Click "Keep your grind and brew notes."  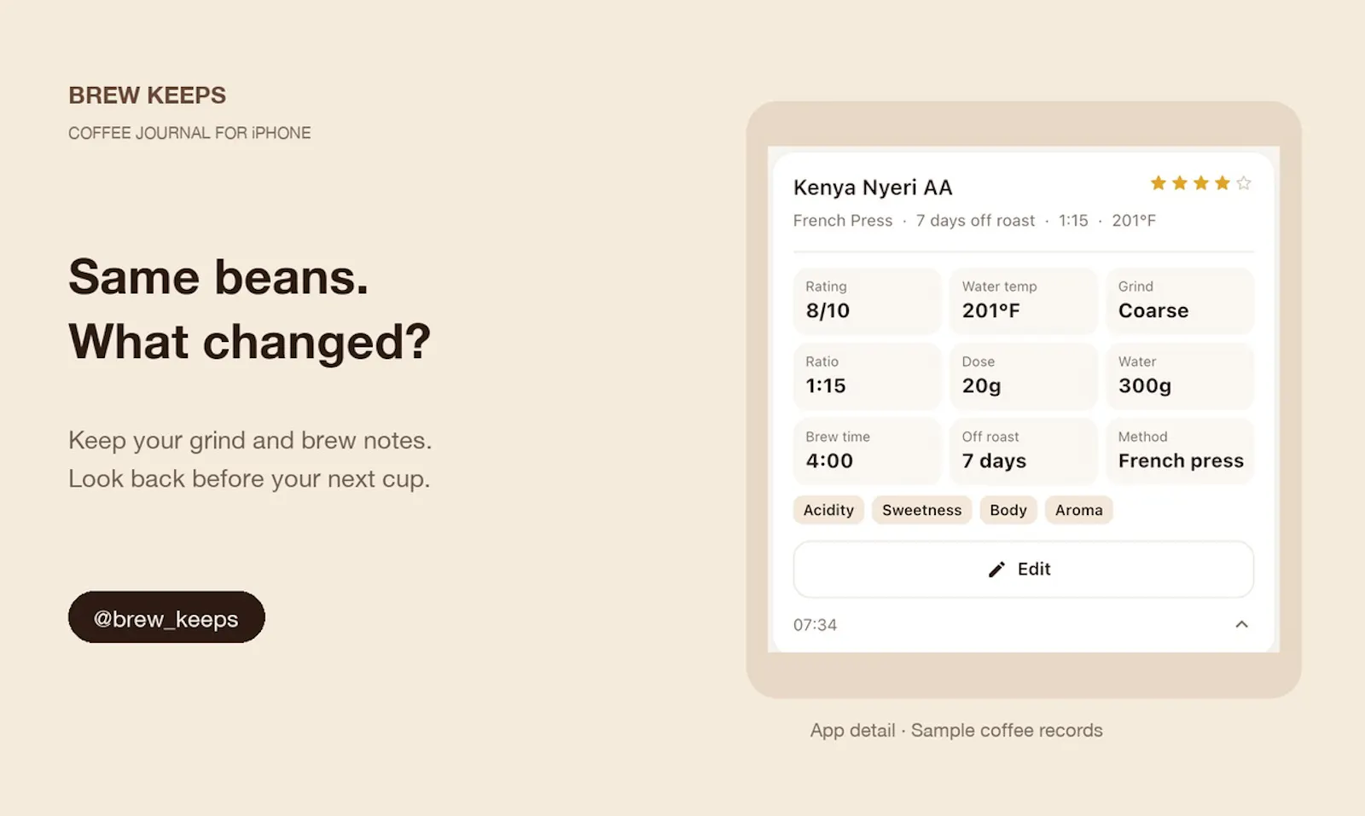[250, 441]
